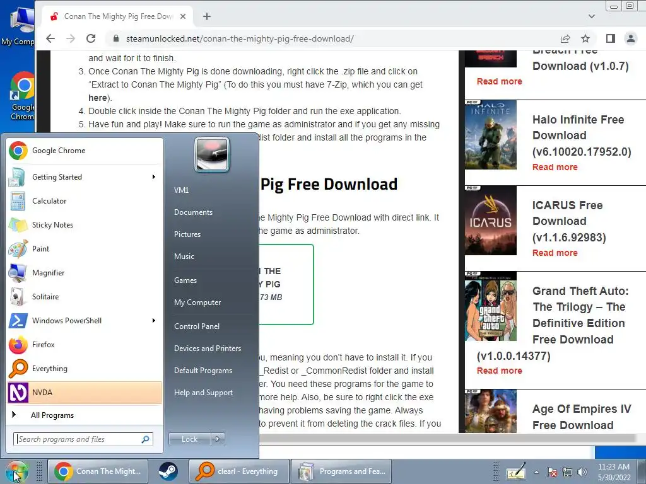Open Control Panel
Viewport: 646px width, 484px height.
point(197,326)
